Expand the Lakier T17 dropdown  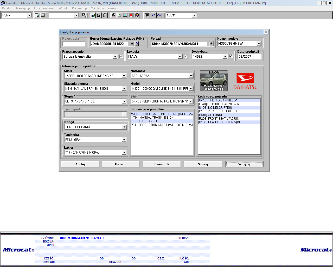[124, 153]
